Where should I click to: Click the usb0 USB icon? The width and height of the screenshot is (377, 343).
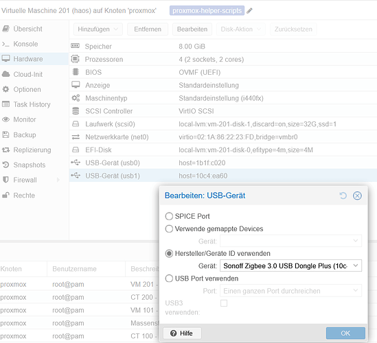[76, 163]
